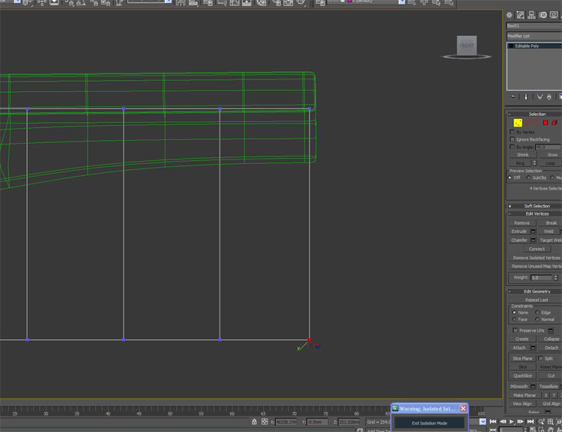Screen dimensions: 562x432
Task: Click Exit Isolation Mode button
Action: coord(429,423)
